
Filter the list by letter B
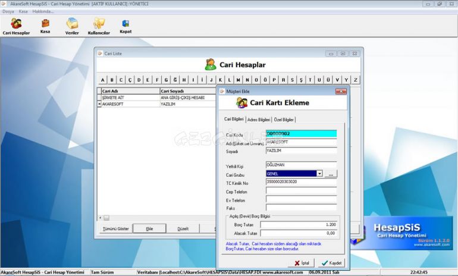pos(112,80)
